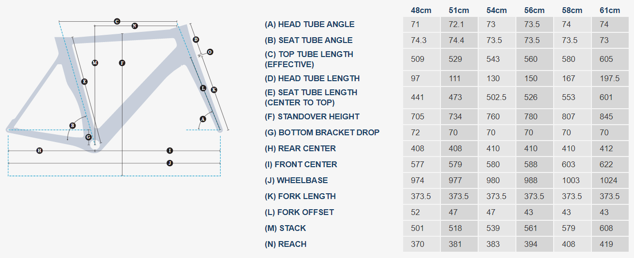Click the (J) WHEELBASE row label
The image size is (634, 258).
(x=296, y=180)
